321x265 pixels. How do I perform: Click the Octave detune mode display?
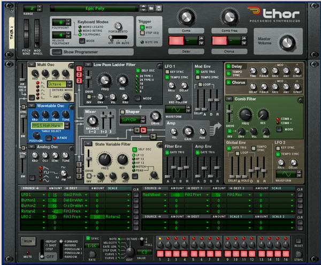click(57, 84)
